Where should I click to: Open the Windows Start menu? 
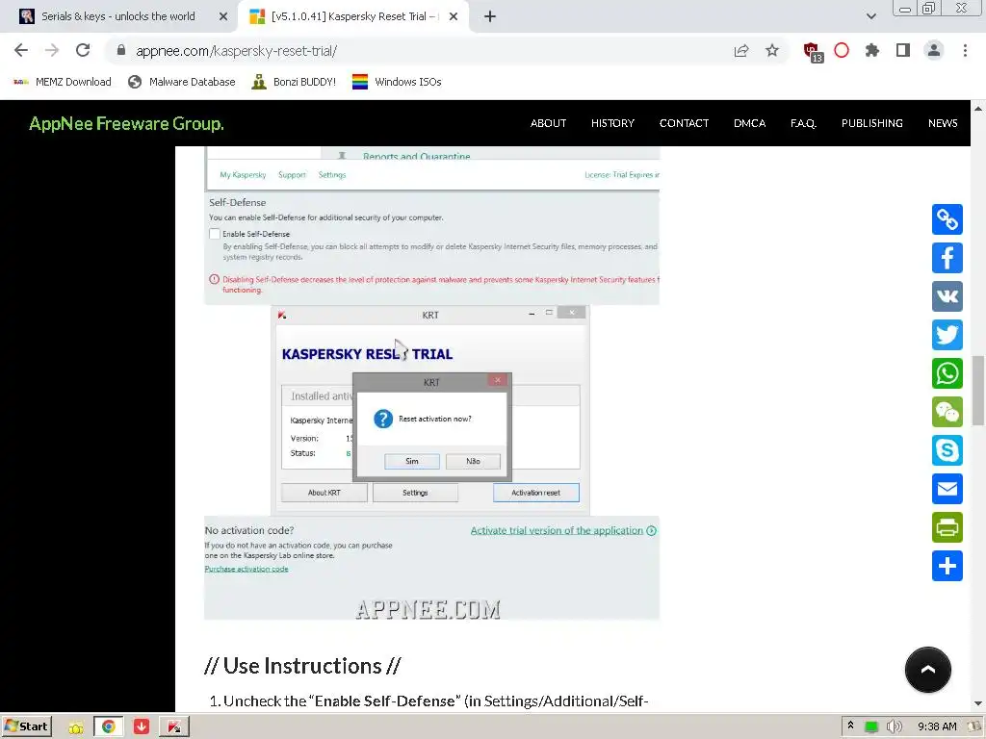coord(26,726)
